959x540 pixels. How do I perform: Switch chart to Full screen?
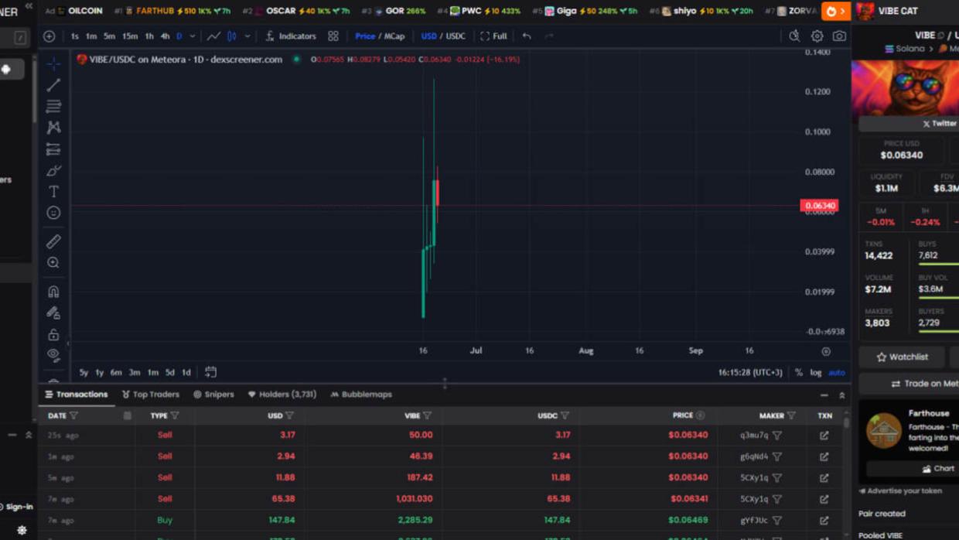coord(493,36)
